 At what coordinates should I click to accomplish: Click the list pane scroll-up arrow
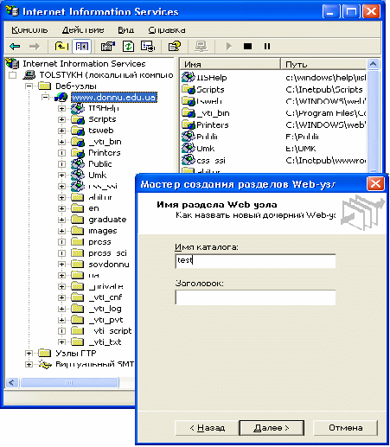click(x=374, y=64)
